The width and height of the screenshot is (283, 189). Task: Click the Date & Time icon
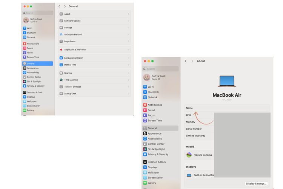coord(61,65)
